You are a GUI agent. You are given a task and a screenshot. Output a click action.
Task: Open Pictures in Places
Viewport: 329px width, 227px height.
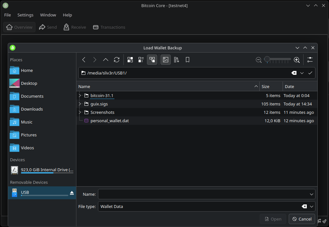click(x=42, y=135)
